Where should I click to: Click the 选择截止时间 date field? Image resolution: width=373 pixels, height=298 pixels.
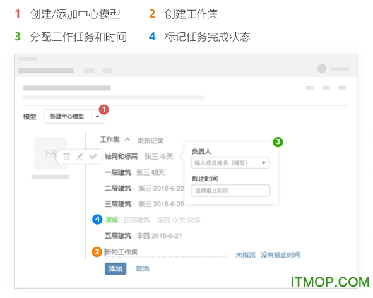click(231, 191)
